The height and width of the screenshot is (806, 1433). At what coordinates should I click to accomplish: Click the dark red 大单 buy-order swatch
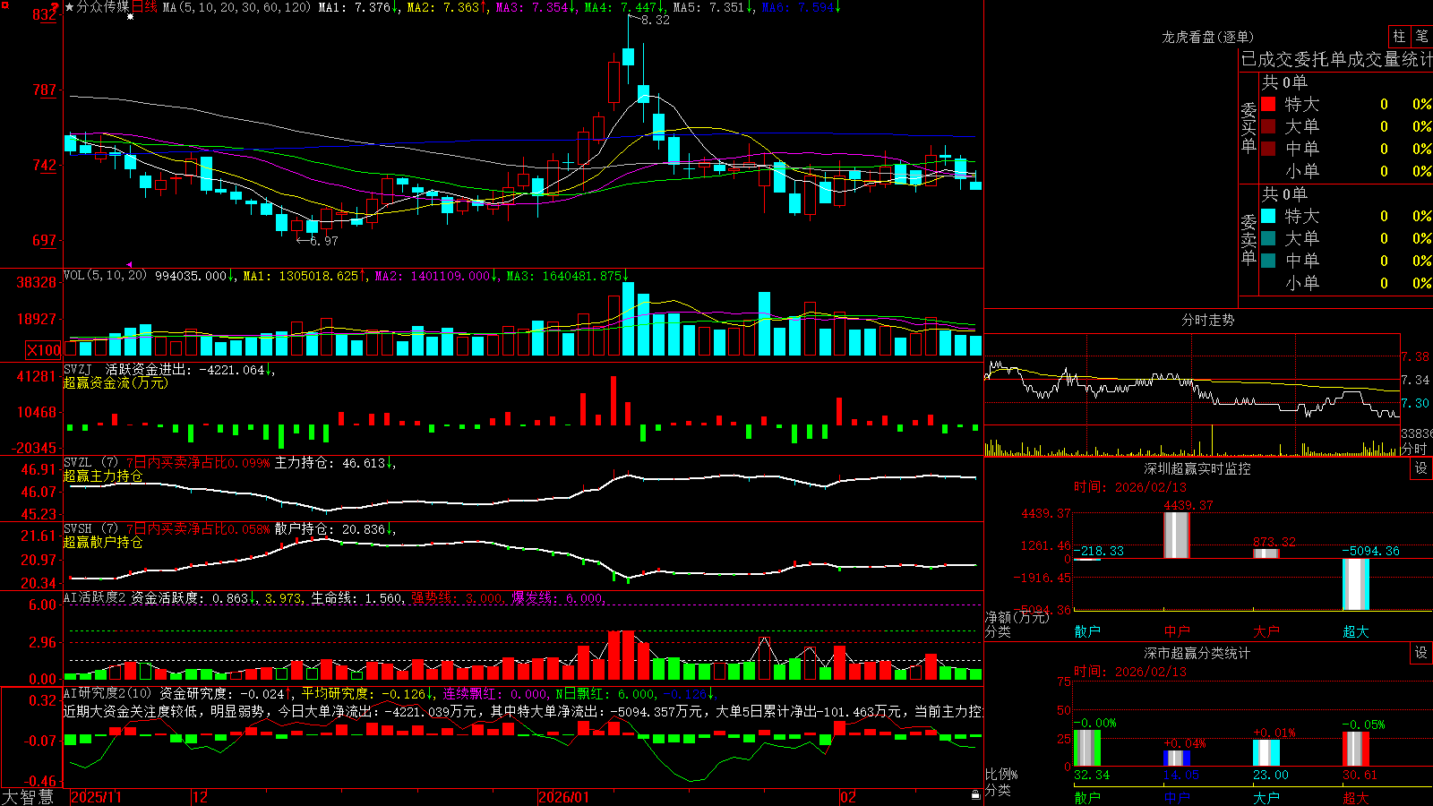point(1268,126)
